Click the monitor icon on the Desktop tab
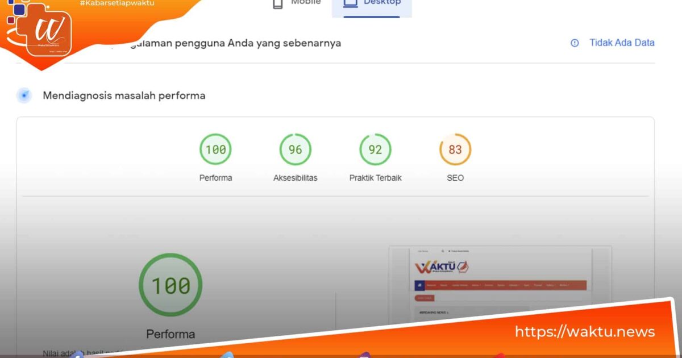The height and width of the screenshot is (358, 682). [349, 2]
